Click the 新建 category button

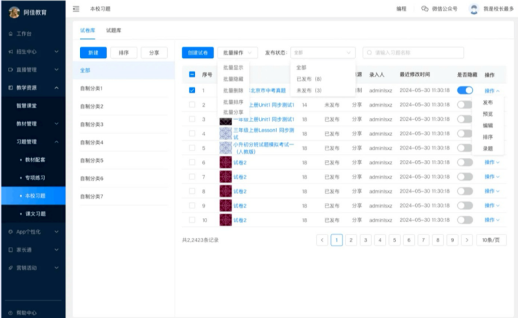[93, 53]
